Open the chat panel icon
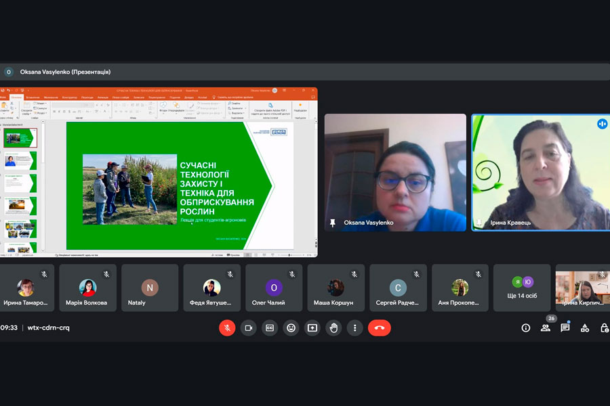The width and height of the screenshot is (610, 406). click(565, 328)
